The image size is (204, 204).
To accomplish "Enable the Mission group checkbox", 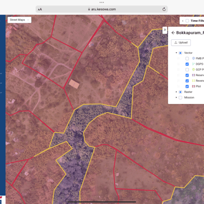I will click(x=180, y=97).
